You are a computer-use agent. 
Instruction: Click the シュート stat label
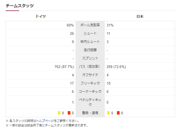[x=90, y=33]
